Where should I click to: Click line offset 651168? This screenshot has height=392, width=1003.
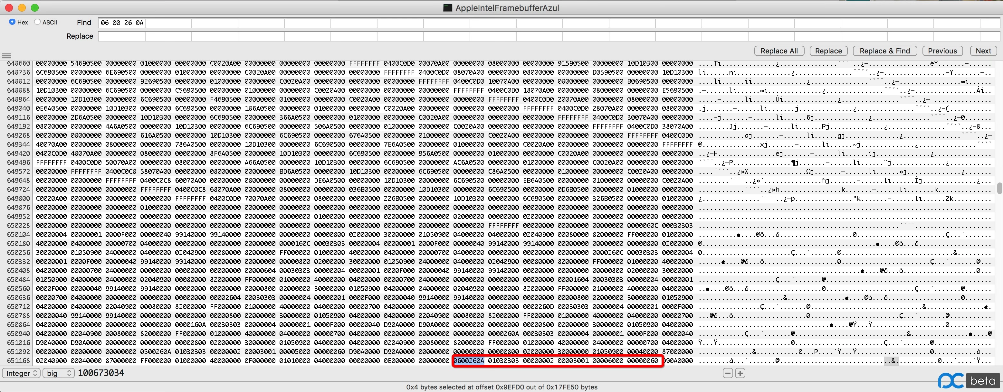[x=18, y=361]
